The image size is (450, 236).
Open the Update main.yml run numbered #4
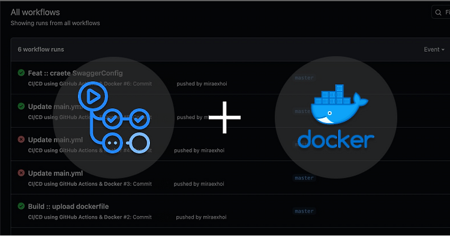tap(55, 140)
